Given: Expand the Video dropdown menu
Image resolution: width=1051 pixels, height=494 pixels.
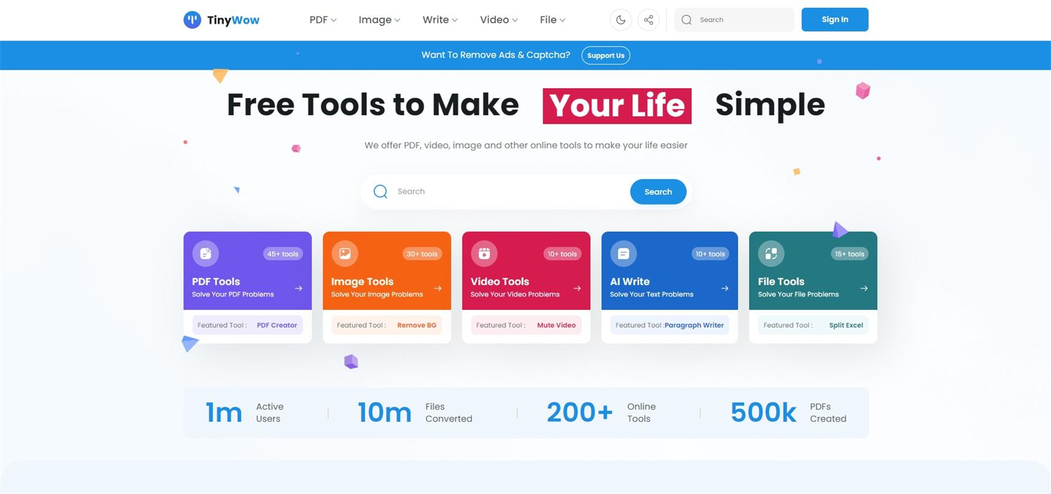Looking at the screenshot, I should pos(498,20).
